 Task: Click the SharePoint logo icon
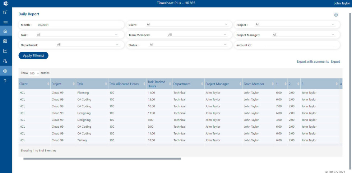[5, 3]
